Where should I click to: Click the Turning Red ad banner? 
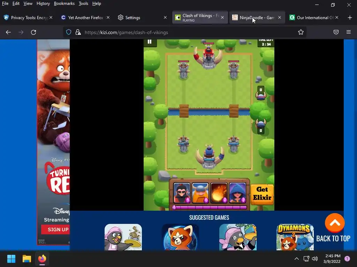tap(53, 142)
